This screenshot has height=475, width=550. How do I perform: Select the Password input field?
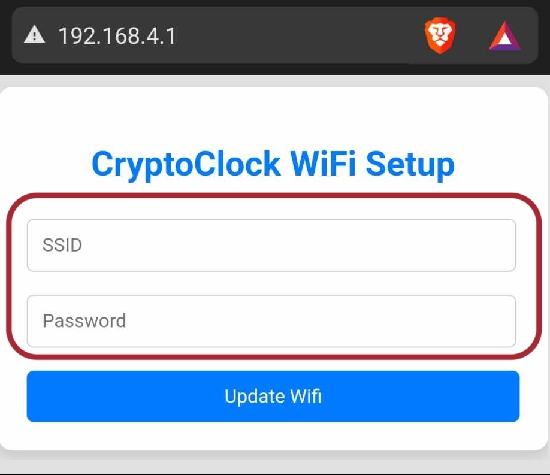pos(271,321)
